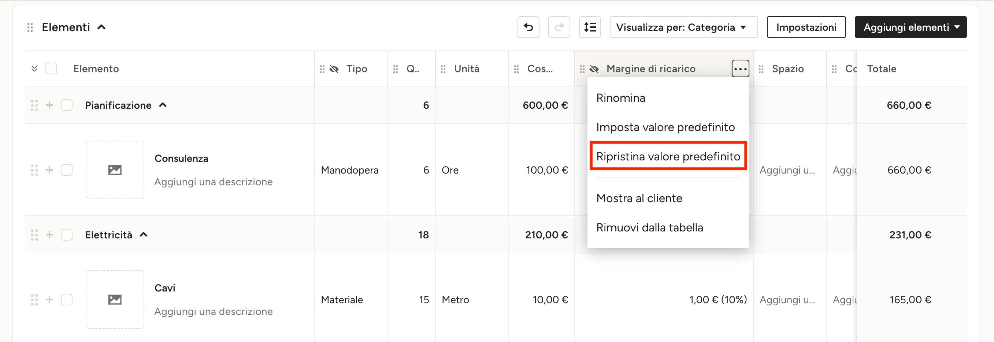Tick the Cavi item checkbox
Image resolution: width=994 pixels, height=342 pixels.
(67, 300)
